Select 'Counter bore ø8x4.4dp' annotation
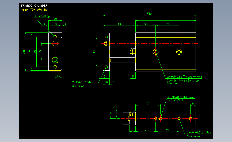The height and width of the screenshot is (142, 232). click(x=183, y=80)
